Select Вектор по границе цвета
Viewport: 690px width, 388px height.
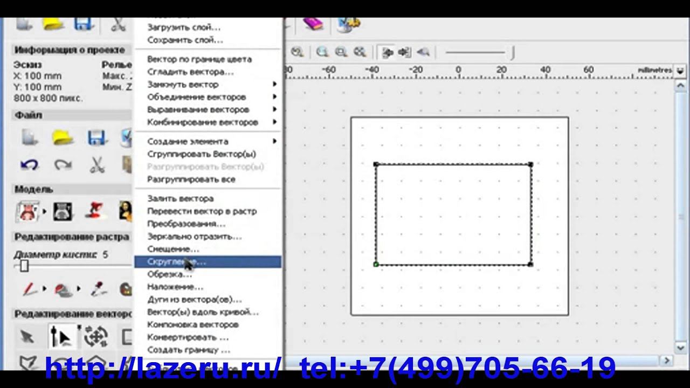(x=208, y=59)
